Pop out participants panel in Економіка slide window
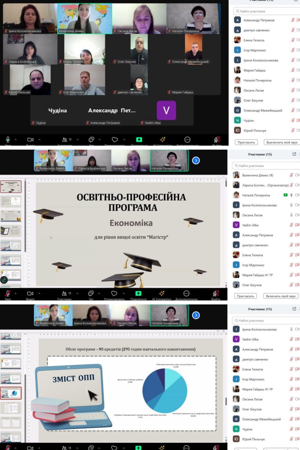The image size is (300, 450). click(x=294, y=154)
